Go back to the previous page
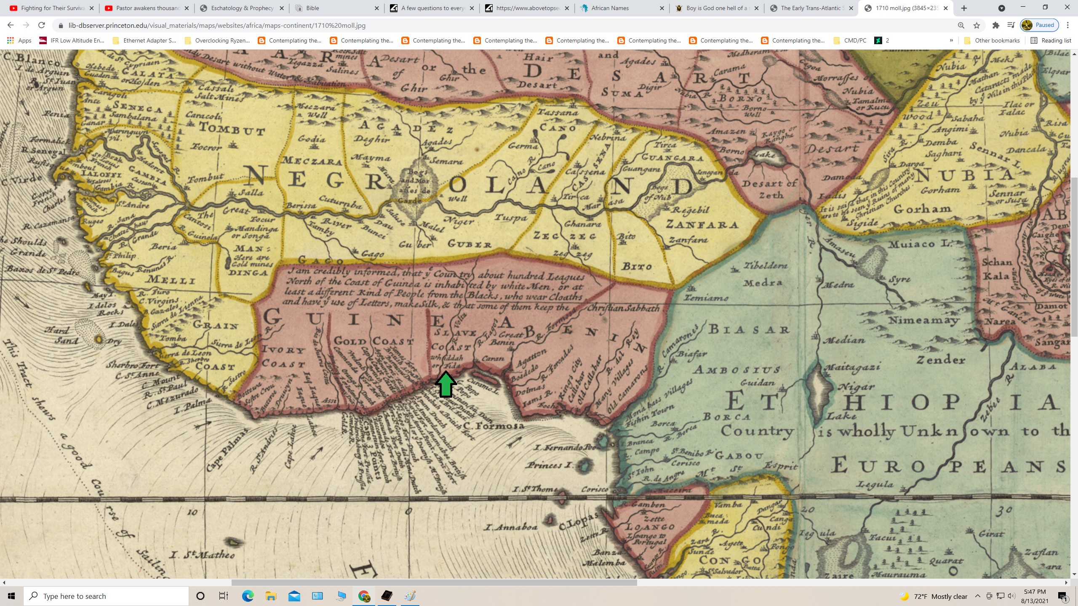Viewport: 1078px width, 606px height. (11, 25)
